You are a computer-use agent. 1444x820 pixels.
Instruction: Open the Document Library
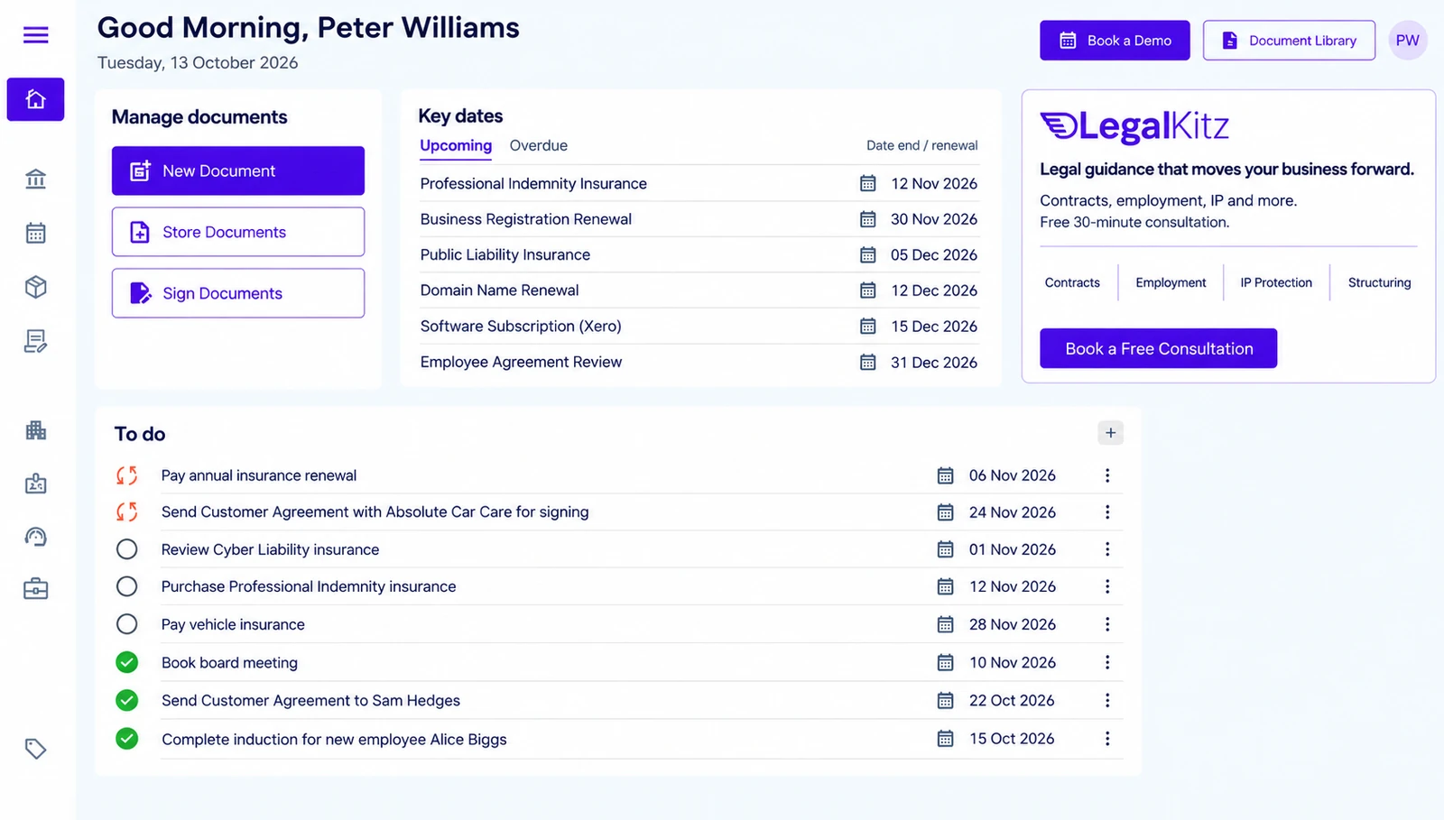pos(1289,41)
